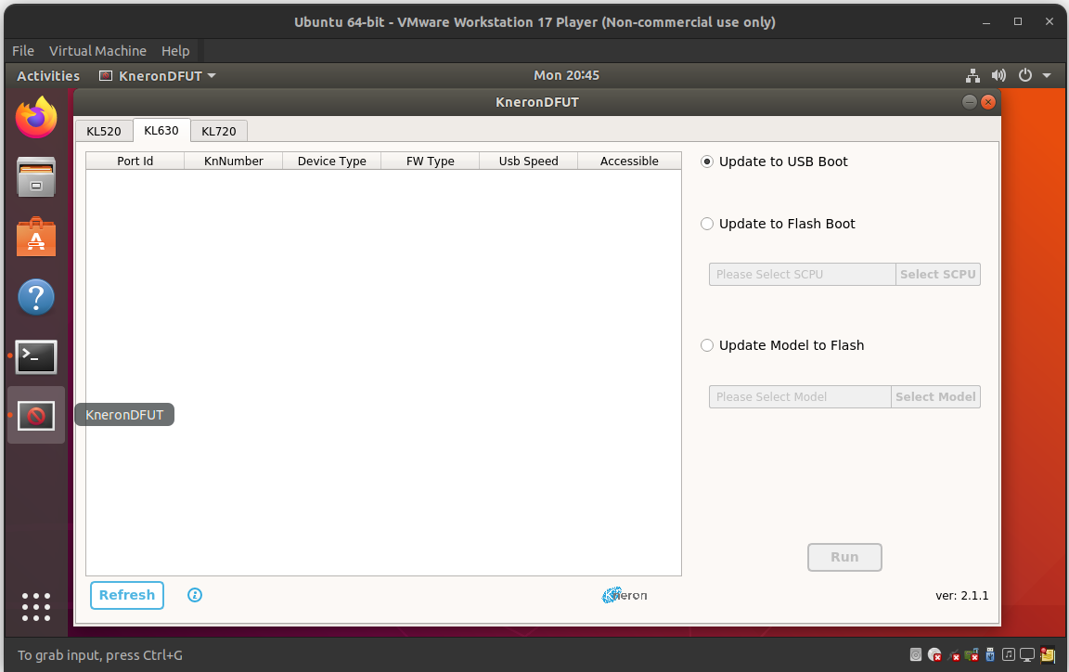This screenshot has height=672, width=1069.
Task: Click the Port Id column header
Action: click(135, 161)
